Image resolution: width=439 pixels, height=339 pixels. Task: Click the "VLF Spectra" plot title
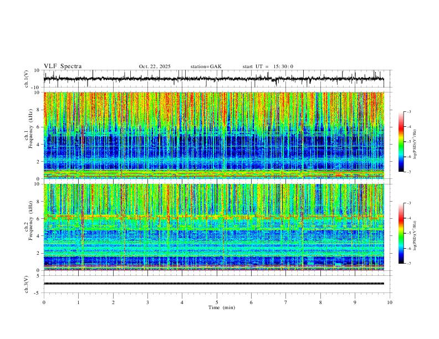point(63,66)
